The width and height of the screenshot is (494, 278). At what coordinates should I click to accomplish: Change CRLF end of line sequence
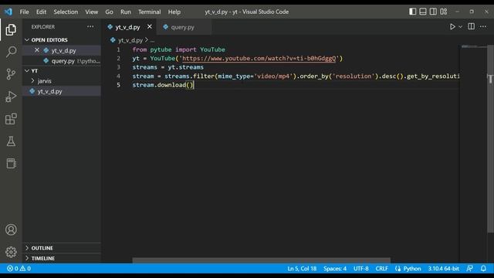[381, 269]
